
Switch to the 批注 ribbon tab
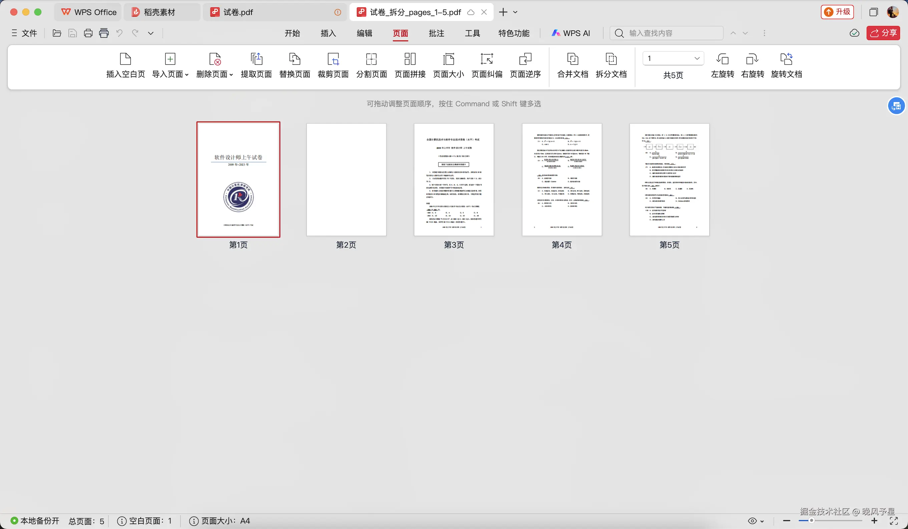coord(436,33)
